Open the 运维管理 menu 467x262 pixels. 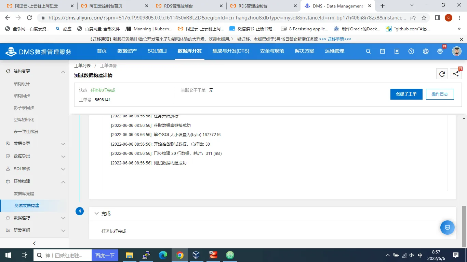tap(335, 51)
